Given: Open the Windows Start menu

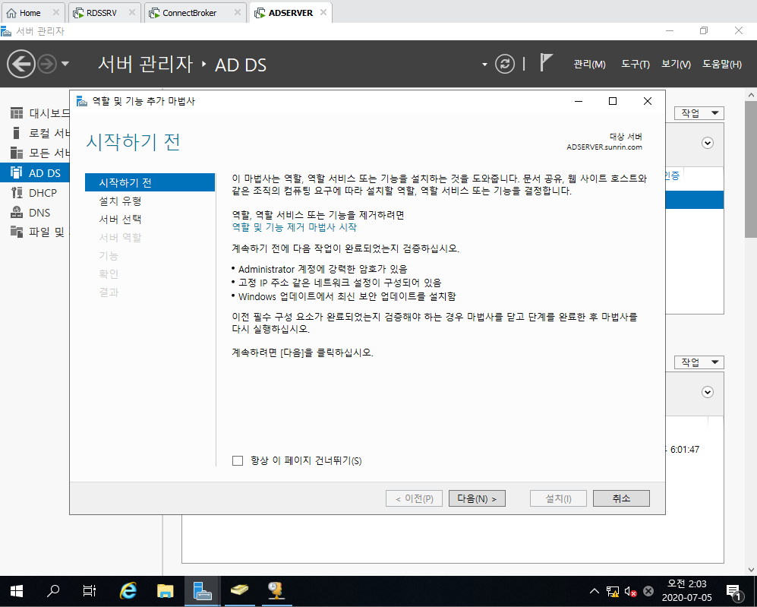Looking at the screenshot, I should (x=17, y=591).
